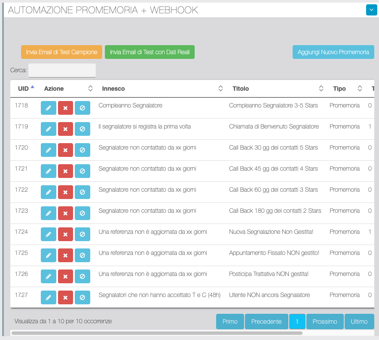Click the pencil icon for UID 1726
The height and width of the screenshot is (340, 379).
tap(49, 277)
